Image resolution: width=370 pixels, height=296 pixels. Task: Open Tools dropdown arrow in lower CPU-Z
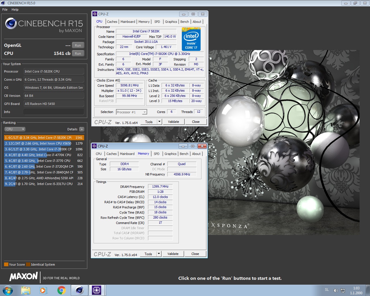pos(159,254)
